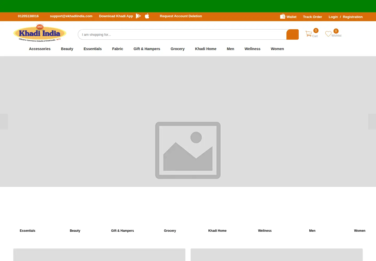
Task: Open the Wallet link text
Action: [291, 17]
